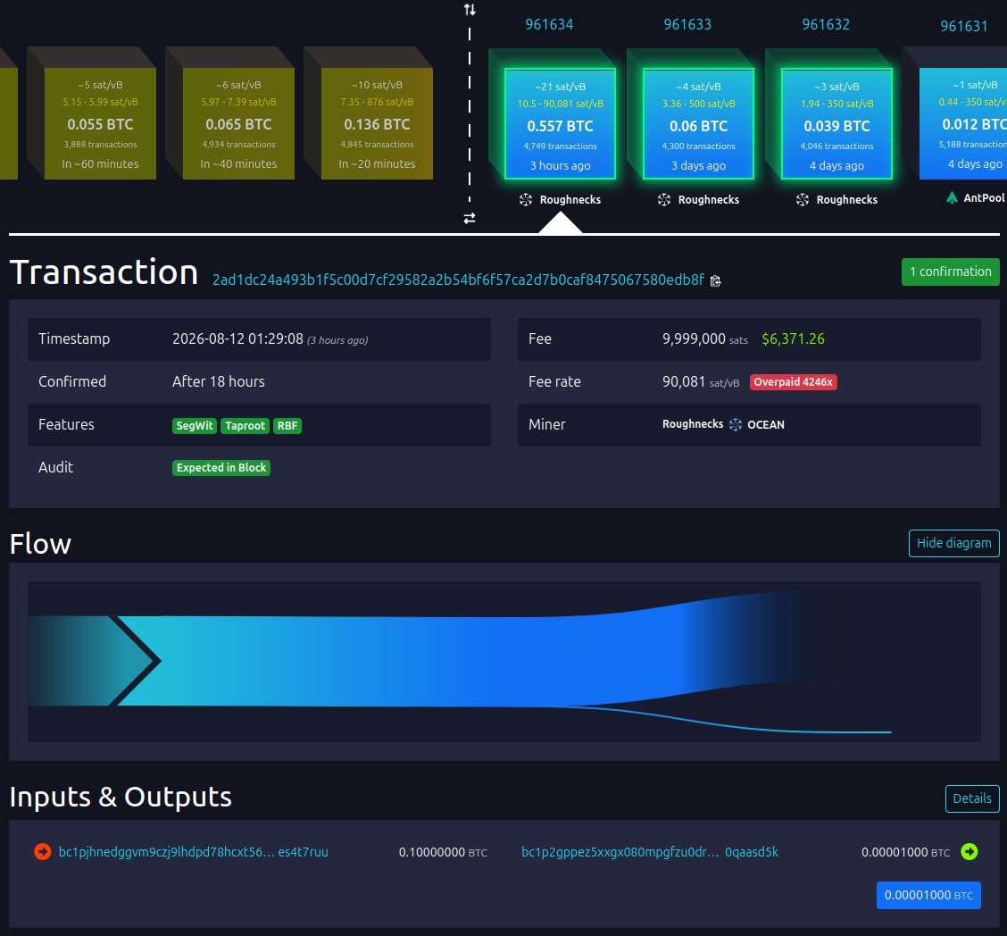Open output address bc1p2gppez5xxgx080mpgfzu0dr
The image size is (1007, 936).
click(x=650, y=852)
